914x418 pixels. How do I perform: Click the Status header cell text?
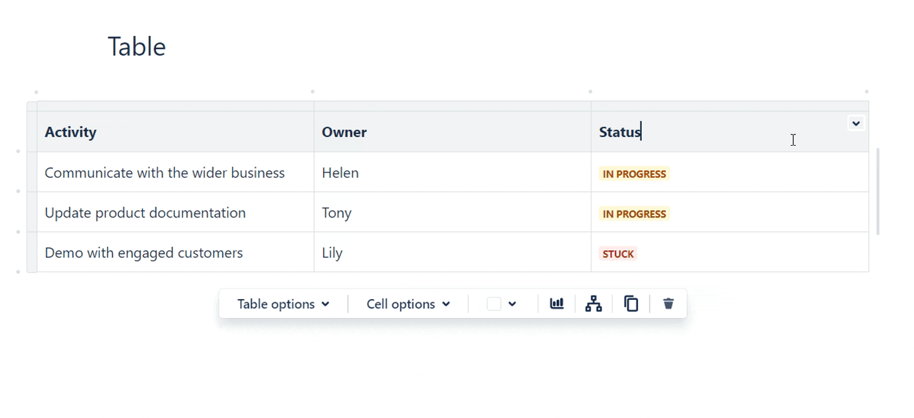(x=620, y=132)
